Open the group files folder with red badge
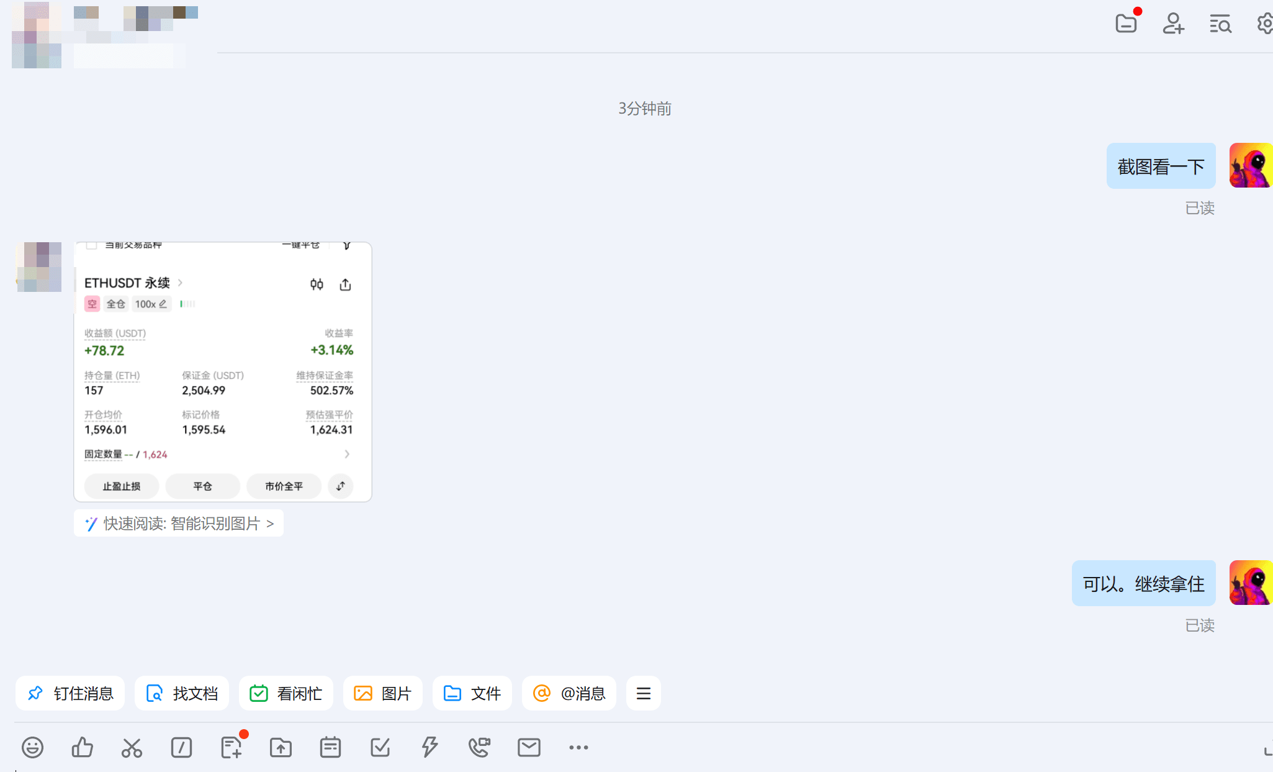Image resolution: width=1273 pixels, height=772 pixels. coord(1127,24)
